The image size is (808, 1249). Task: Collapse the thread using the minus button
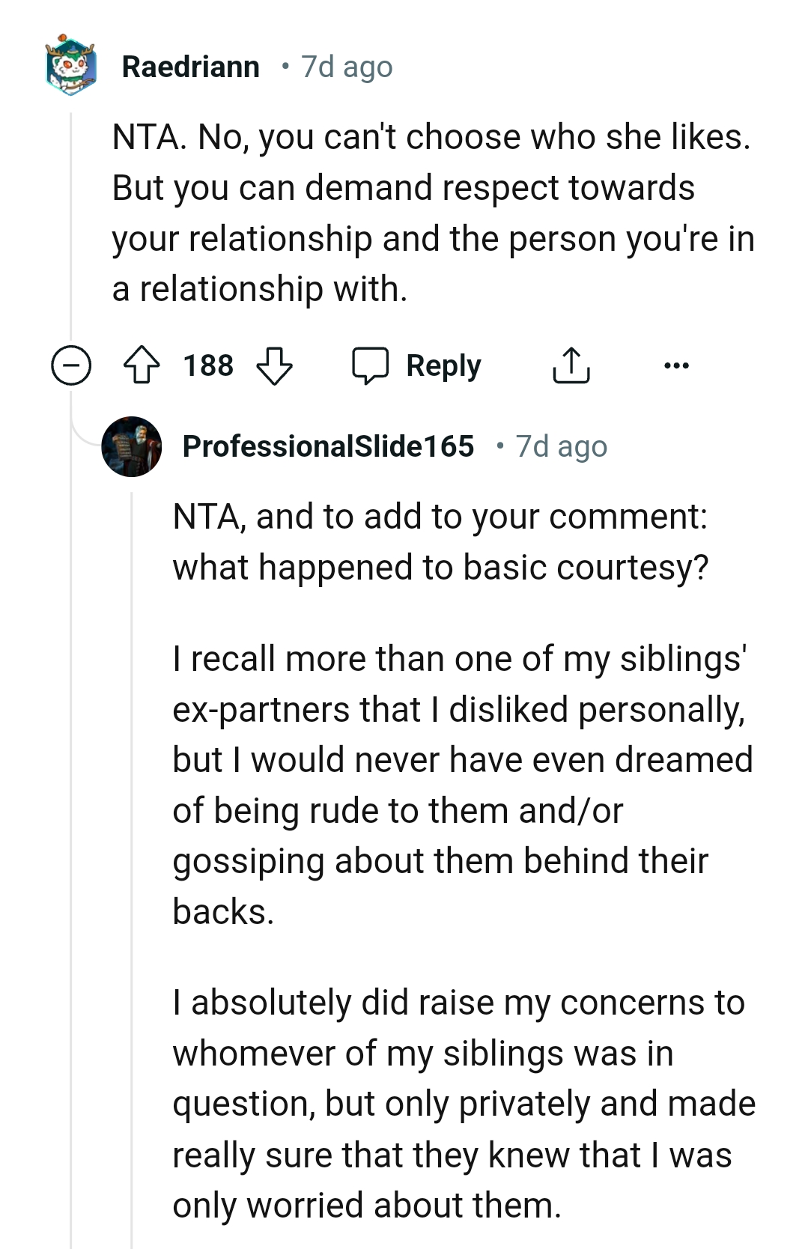click(70, 365)
